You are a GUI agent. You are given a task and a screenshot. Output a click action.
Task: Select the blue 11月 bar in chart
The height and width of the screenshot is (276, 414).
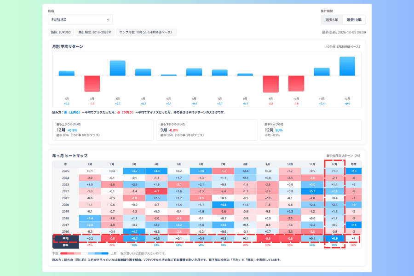(322, 72)
